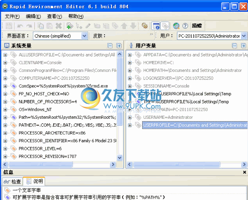Screen dimensions: 248x200
Task: Expand all in 用户变量 panel
Action: tap(244, 46)
